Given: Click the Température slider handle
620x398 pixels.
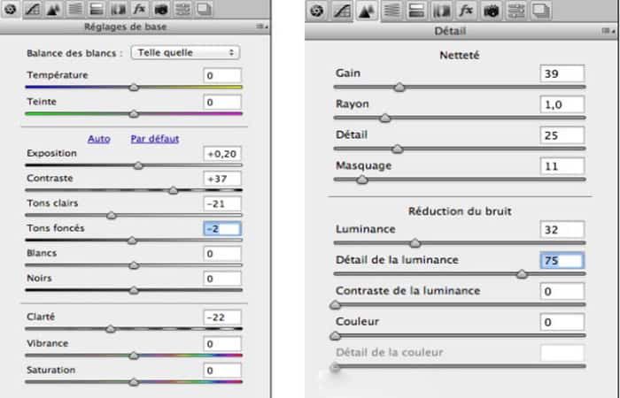Looking at the screenshot, I should (x=134, y=88).
